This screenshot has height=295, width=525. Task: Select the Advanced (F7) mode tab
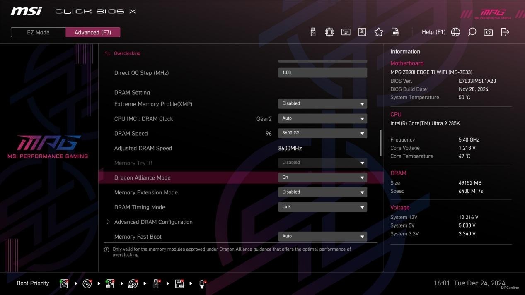pos(93,32)
